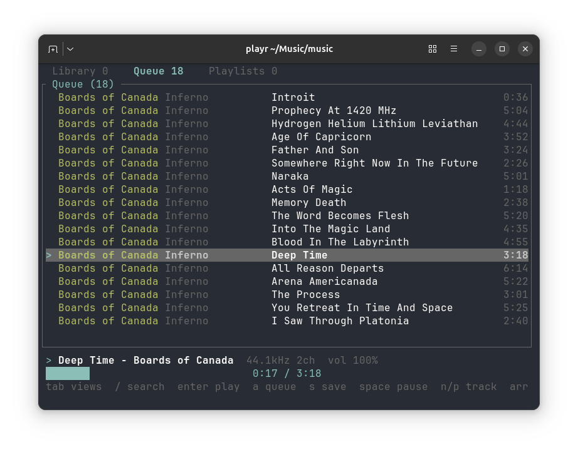
Task: Click the Queue (18) panel title
Action: (83, 85)
